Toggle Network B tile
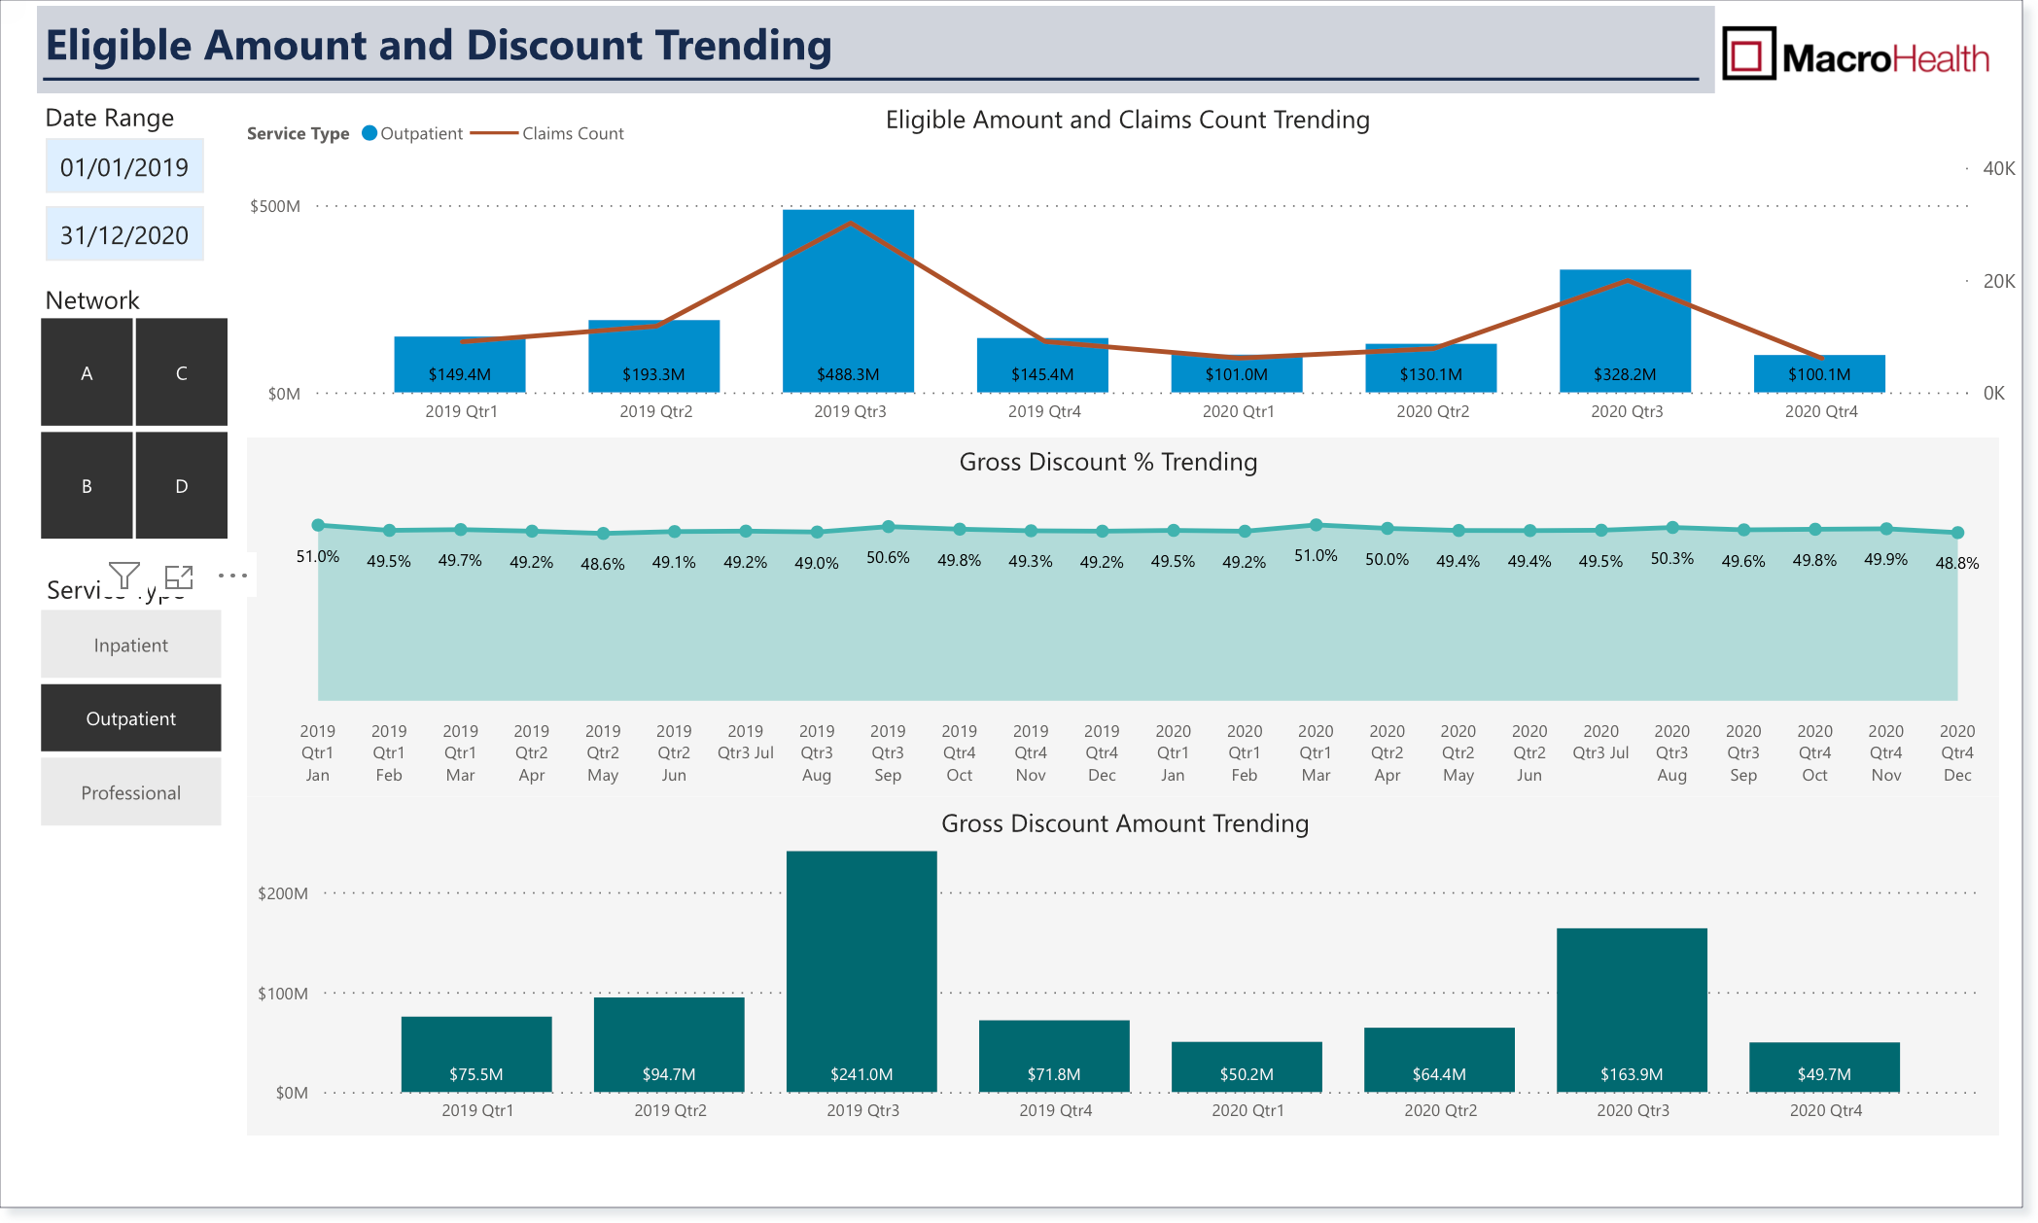This screenshot has width=2038, height=1223. click(x=87, y=485)
